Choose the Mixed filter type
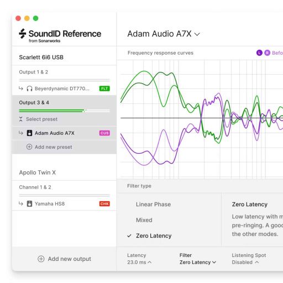Screen dimensions: 283x283 pyautogui.click(x=144, y=220)
